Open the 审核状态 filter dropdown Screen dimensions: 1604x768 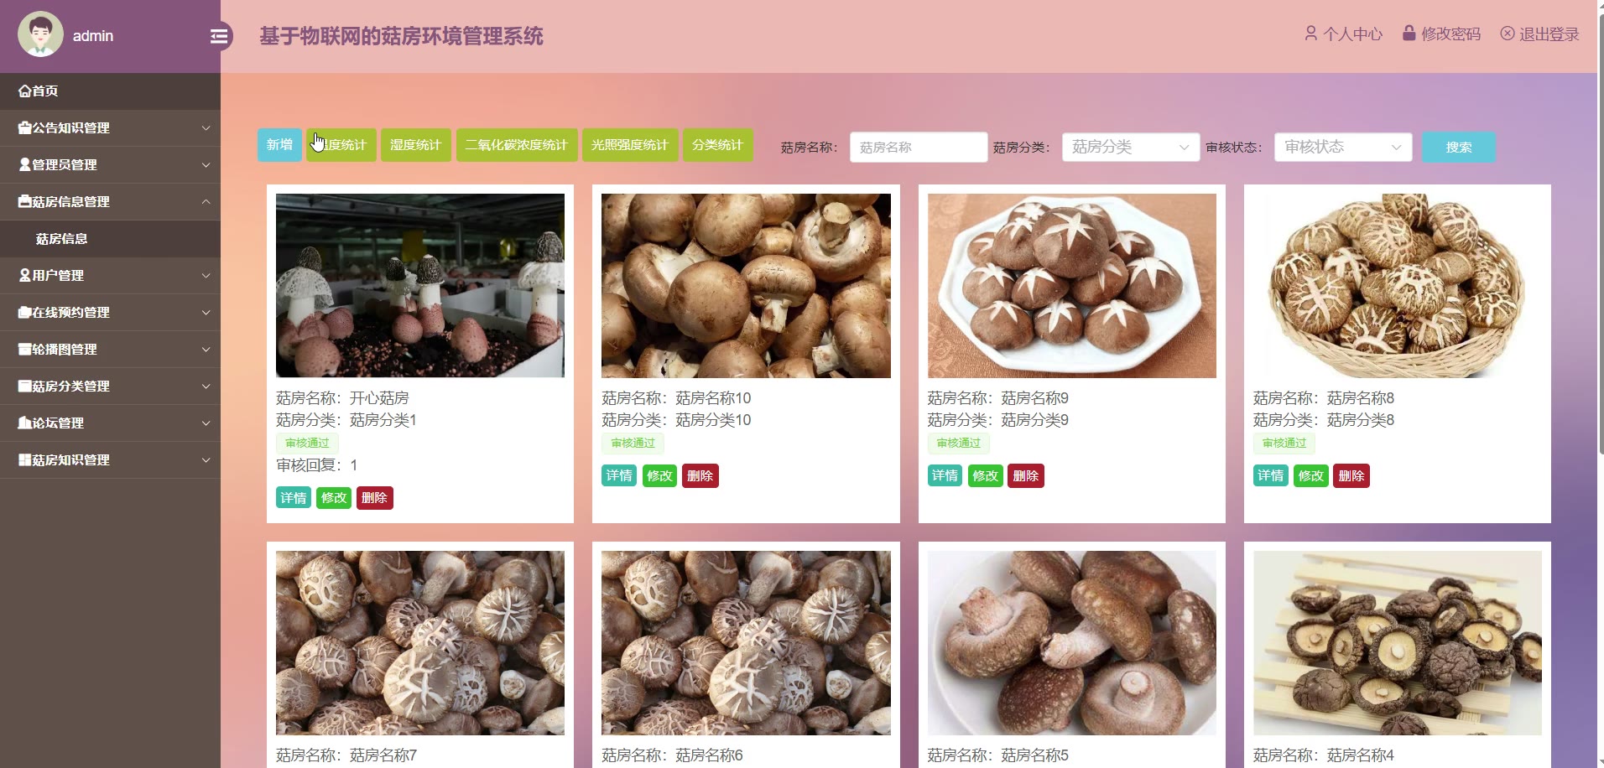1342,148
